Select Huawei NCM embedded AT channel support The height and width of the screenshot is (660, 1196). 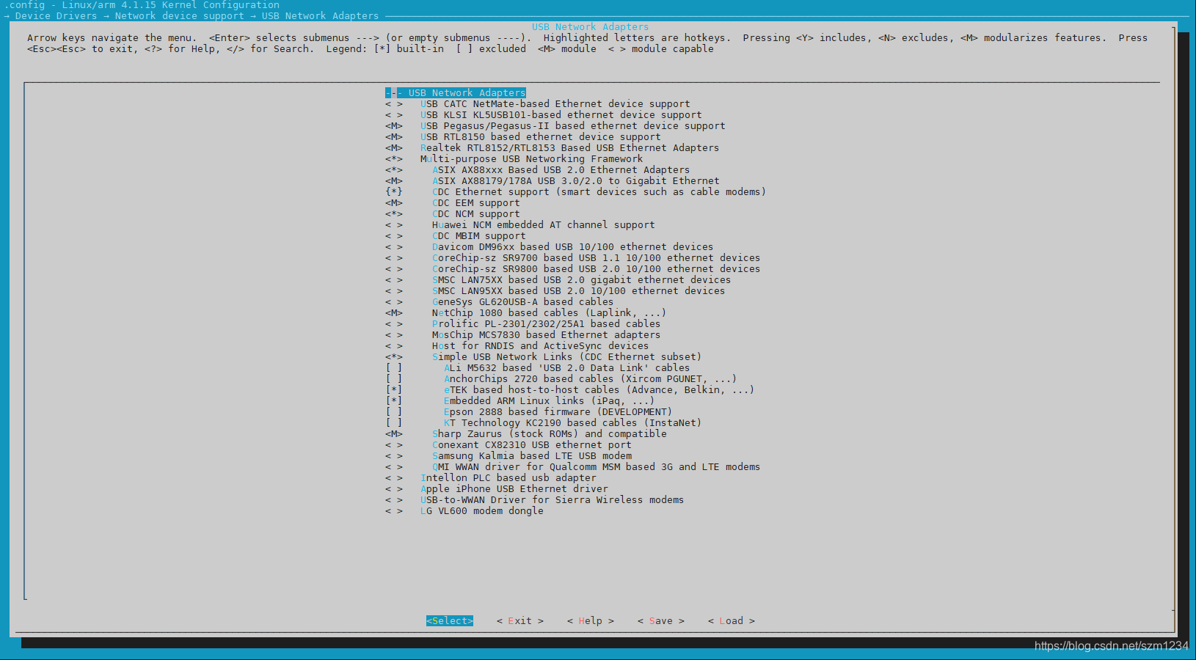[544, 225]
